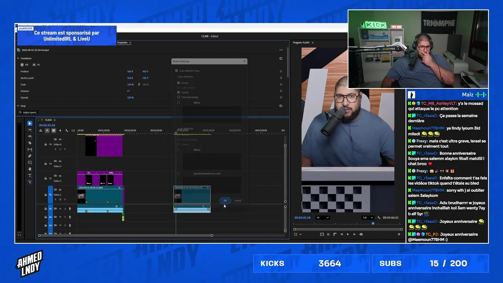This screenshot has height=283, width=503.
Task: Open Timeline Display Settings wrench
Action: [x=67, y=130]
